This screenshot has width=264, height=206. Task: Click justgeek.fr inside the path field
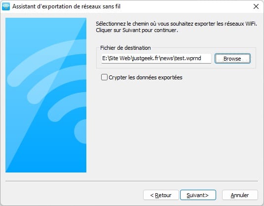coord(146,58)
